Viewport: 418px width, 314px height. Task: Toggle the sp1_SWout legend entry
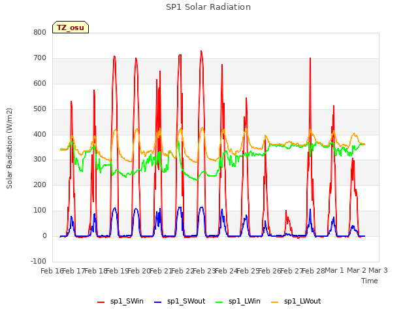(180, 301)
